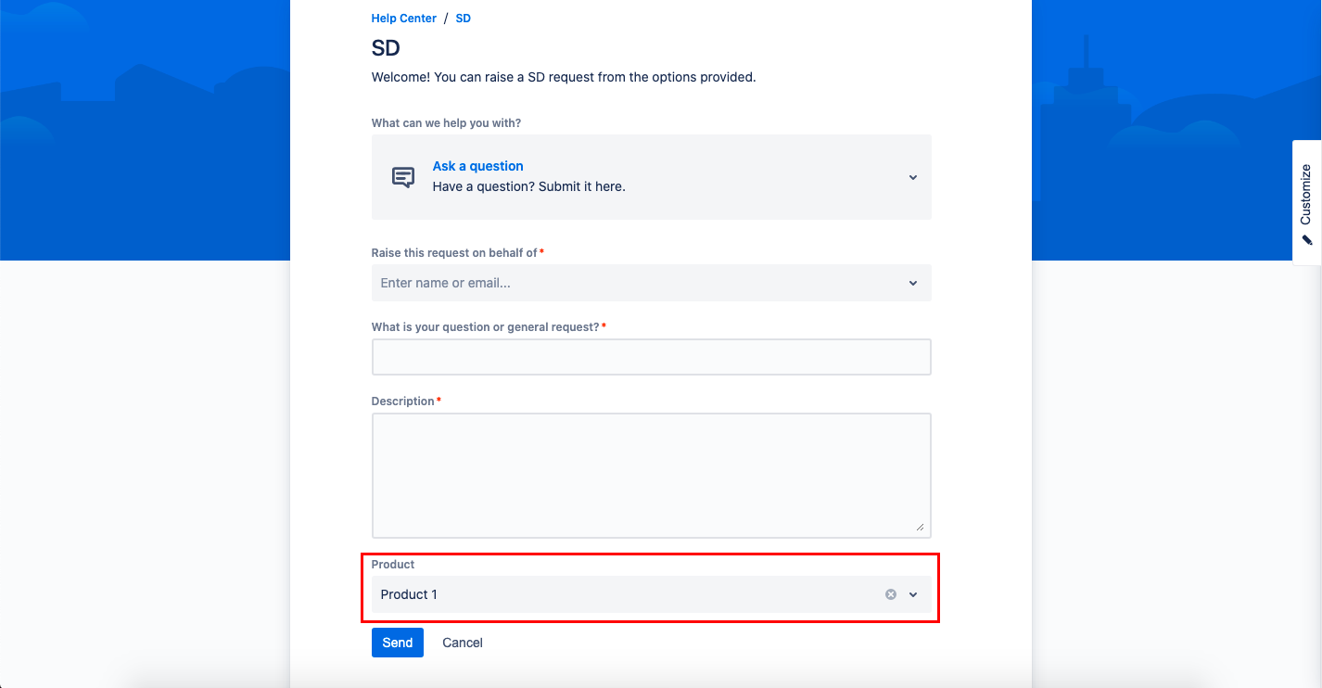
Task: Click the question or general request input
Action: [x=651, y=357]
